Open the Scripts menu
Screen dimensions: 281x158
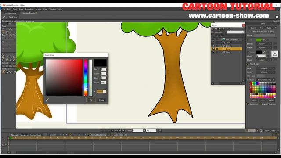(38, 9)
